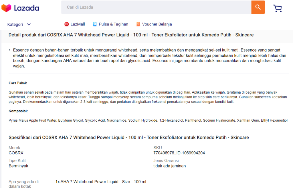Click the Tipe Kulit label
The height and width of the screenshot is (188, 293).
17,161
